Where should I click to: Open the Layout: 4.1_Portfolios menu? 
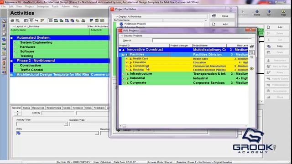[x=26, y=26]
